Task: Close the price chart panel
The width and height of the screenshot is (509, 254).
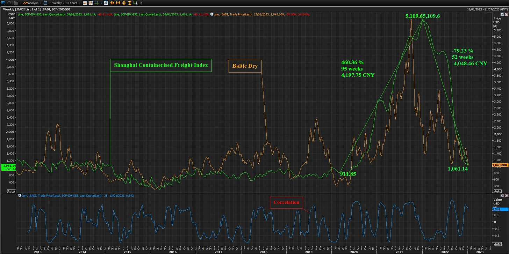Action: tap(506, 14)
